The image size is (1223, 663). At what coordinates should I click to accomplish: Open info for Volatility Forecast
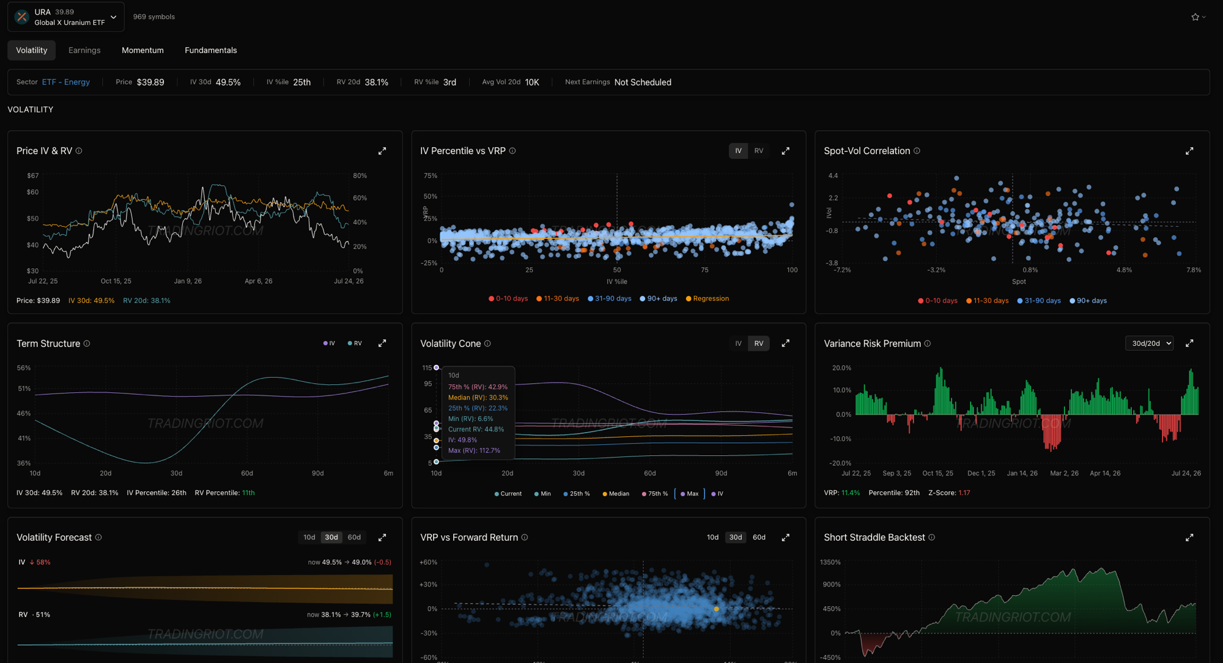(x=98, y=537)
